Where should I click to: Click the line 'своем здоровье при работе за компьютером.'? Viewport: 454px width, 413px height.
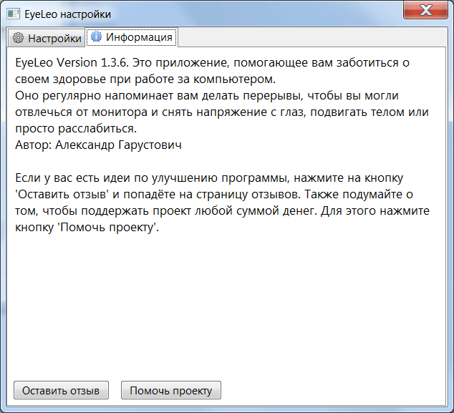pyautogui.click(x=145, y=79)
